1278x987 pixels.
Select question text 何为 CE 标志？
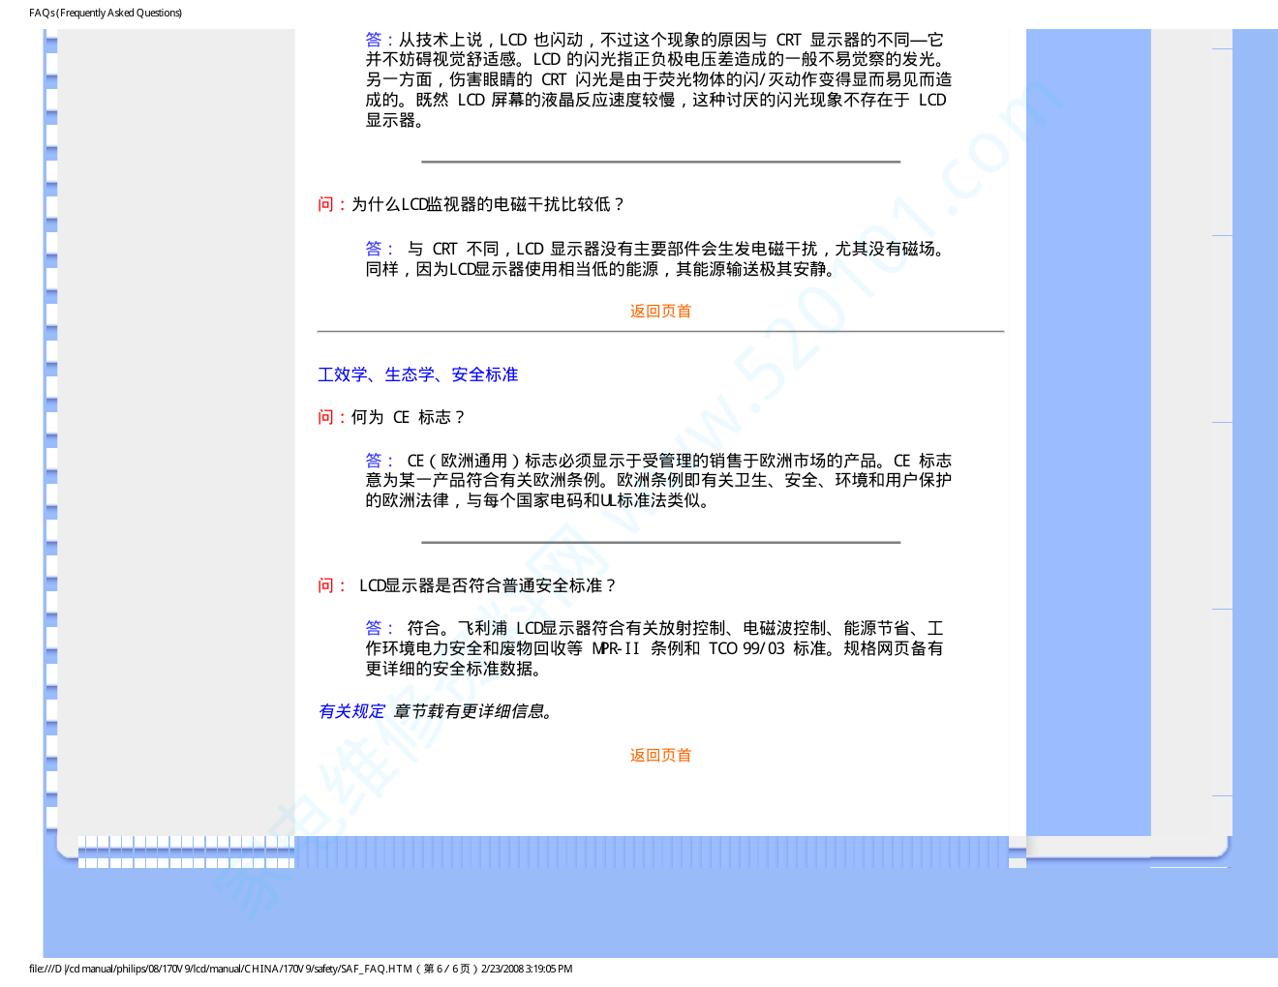(409, 417)
